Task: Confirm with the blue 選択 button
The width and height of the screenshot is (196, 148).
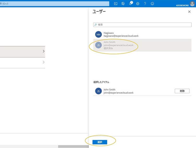Action: [x=100, y=142]
